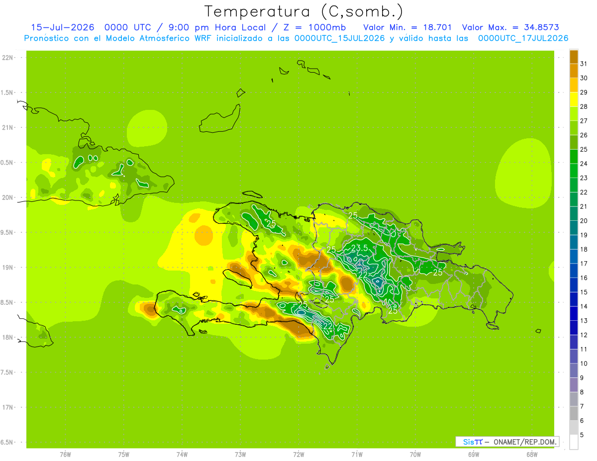Click the legend swatch between 26 and 27

tap(574, 128)
